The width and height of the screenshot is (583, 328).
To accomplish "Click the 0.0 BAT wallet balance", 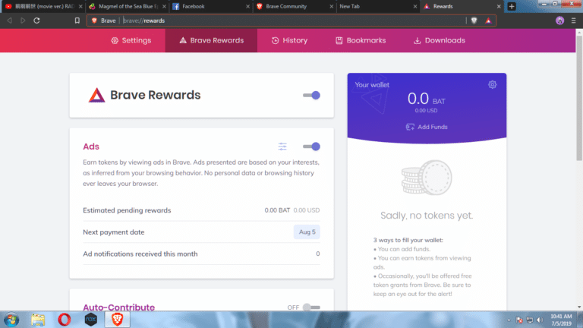I will tap(426, 99).
